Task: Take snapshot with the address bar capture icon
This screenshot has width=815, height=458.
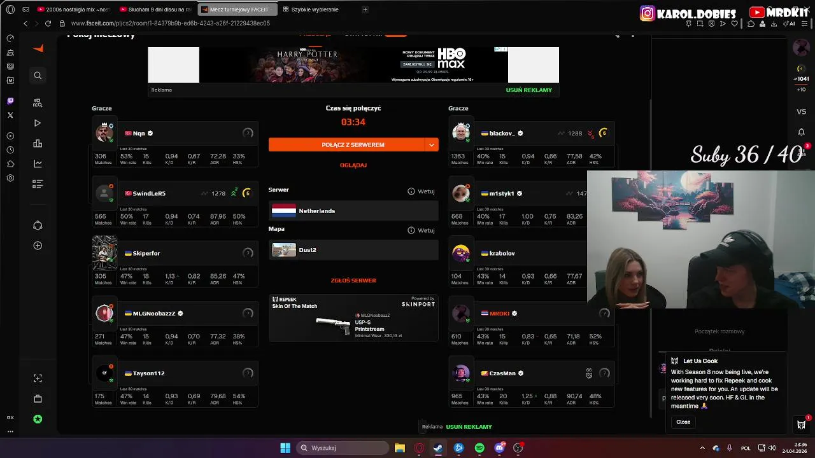Action: (x=700, y=24)
